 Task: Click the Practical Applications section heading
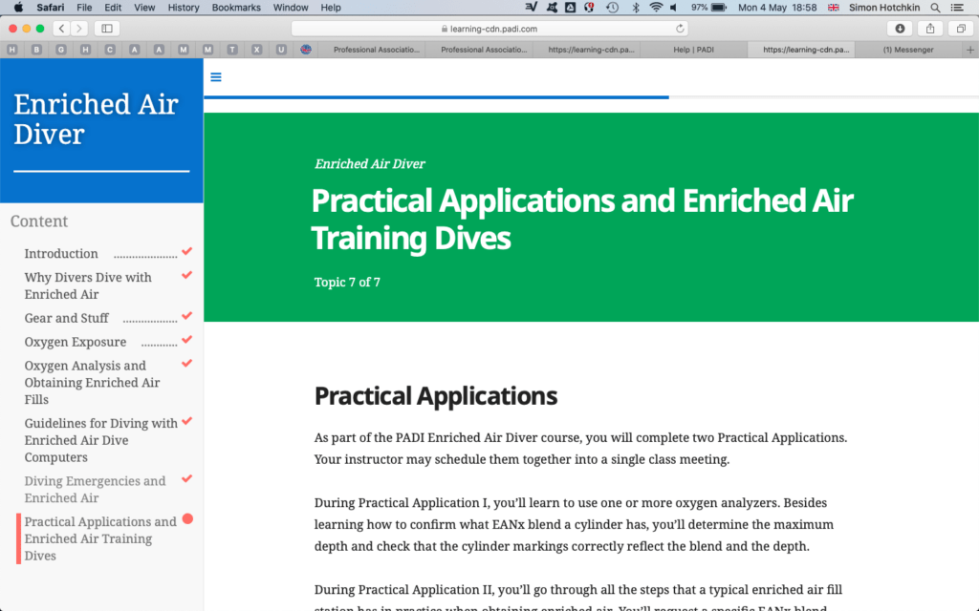pyautogui.click(x=436, y=396)
